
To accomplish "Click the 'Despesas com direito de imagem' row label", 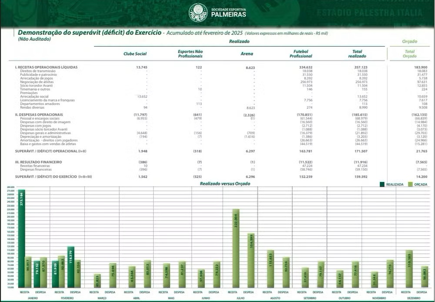I will [x=45, y=122].
